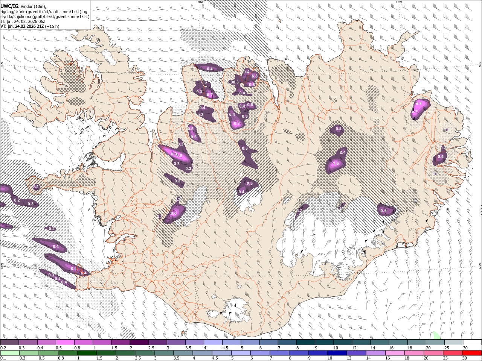Pick the darkest green rain swatch between 1 and 1.5
Viewport: 482px width, 361px height.
click(87, 353)
